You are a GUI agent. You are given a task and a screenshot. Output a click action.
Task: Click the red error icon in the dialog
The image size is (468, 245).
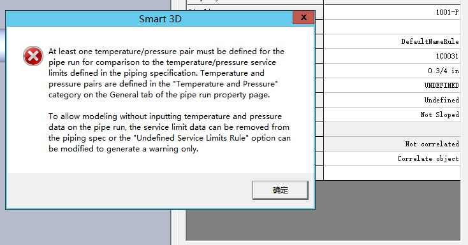[33, 56]
